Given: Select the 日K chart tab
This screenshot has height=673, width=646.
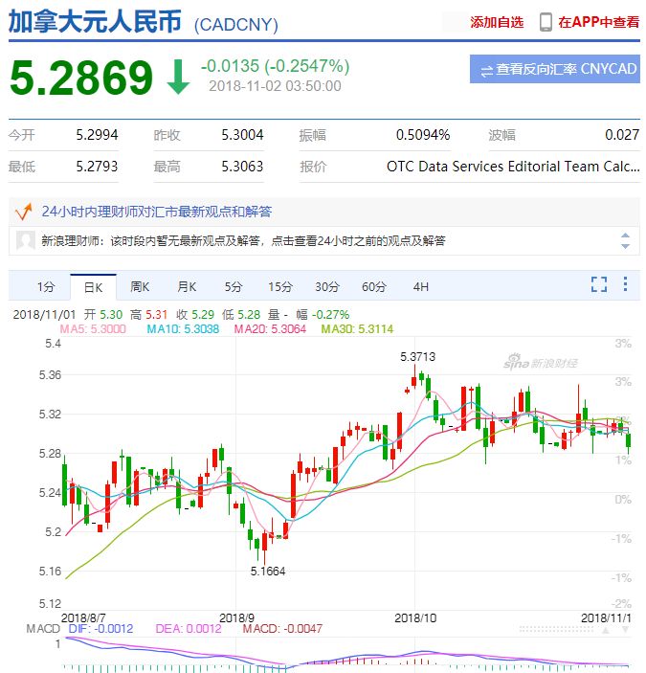Looking at the screenshot, I should (x=93, y=287).
